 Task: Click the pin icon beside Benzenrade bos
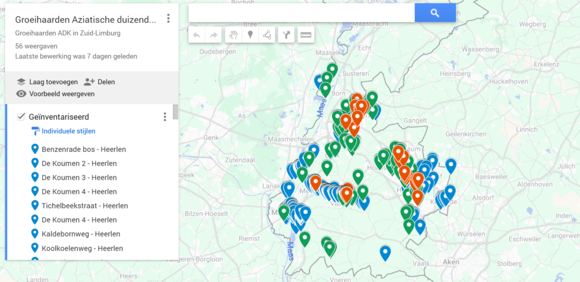pyautogui.click(x=35, y=149)
